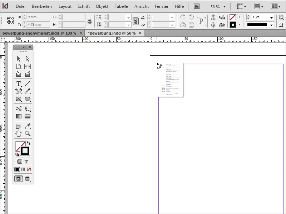Screen dimensions: 286x214
Task: Activate the Type tool
Action: tap(19, 84)
